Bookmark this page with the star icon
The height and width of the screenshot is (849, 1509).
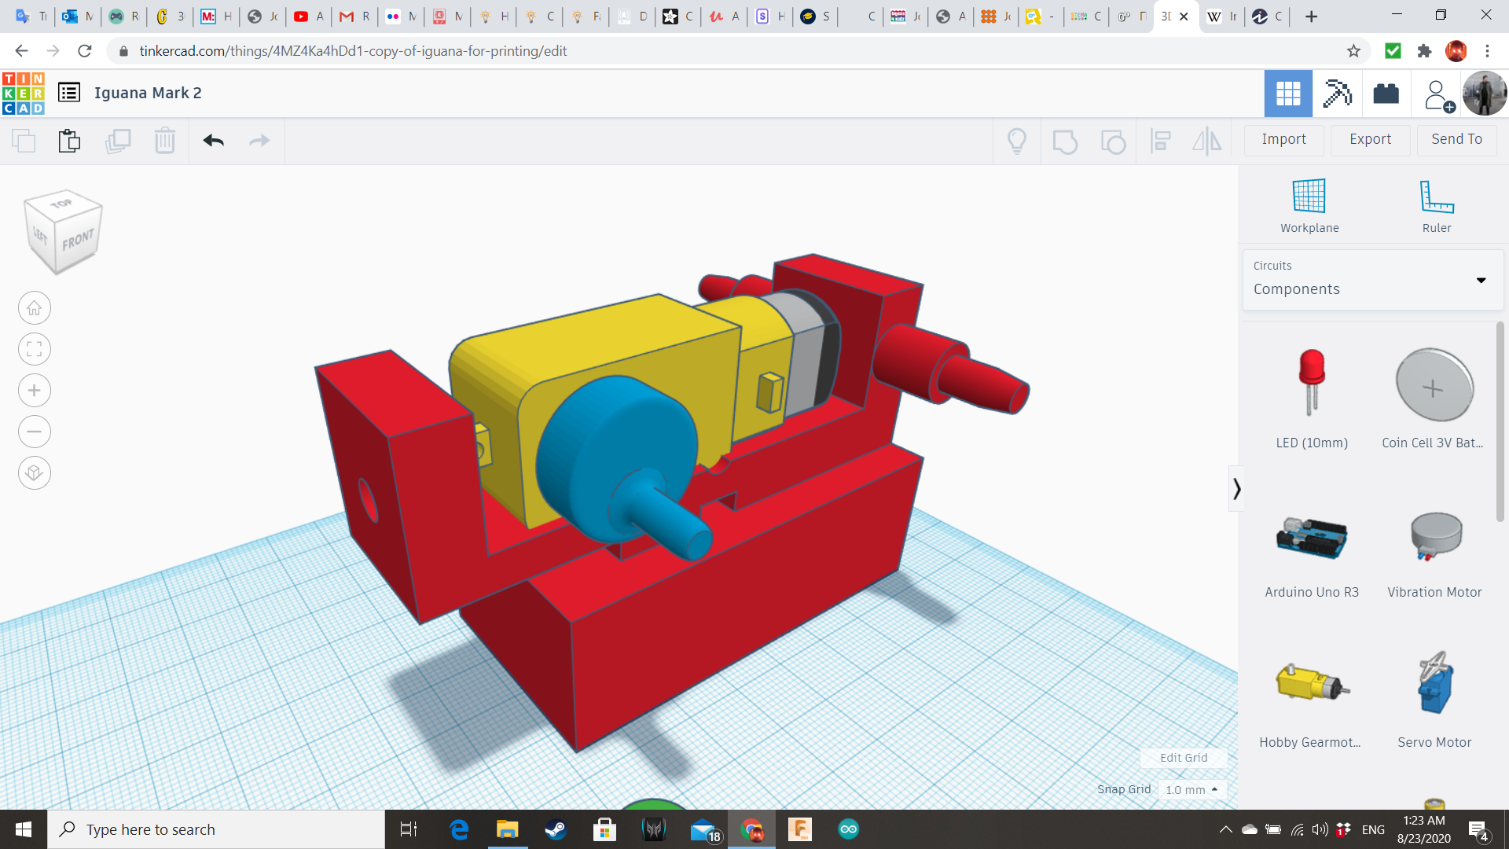pyautogui.click(x=1353, y=51)
